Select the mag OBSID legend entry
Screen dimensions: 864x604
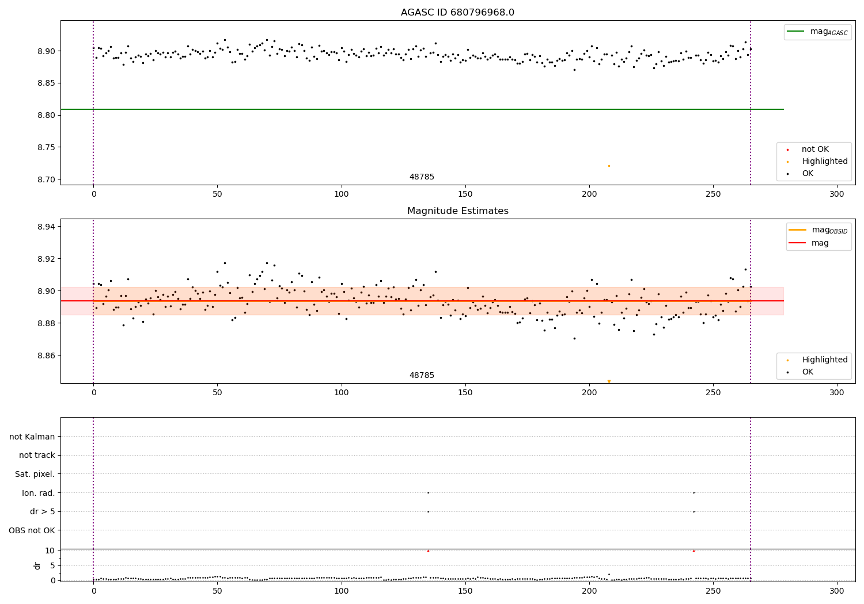coord(818,230)
